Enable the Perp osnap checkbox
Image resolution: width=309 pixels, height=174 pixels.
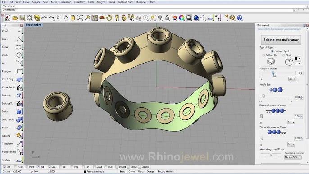[x=72, y=167]
